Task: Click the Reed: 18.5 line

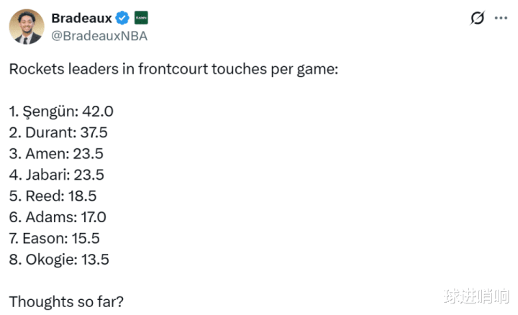Action: [x=53, y=196]
